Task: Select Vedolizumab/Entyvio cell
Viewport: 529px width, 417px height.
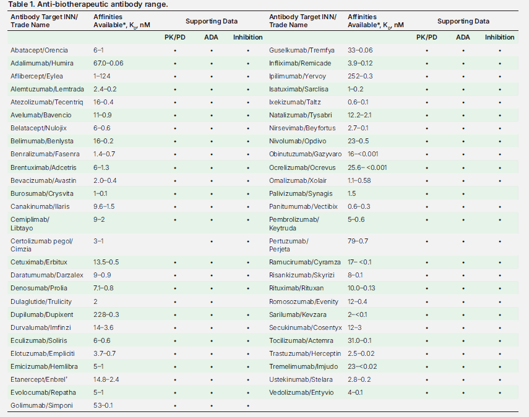Action: (x=301, y=392)
